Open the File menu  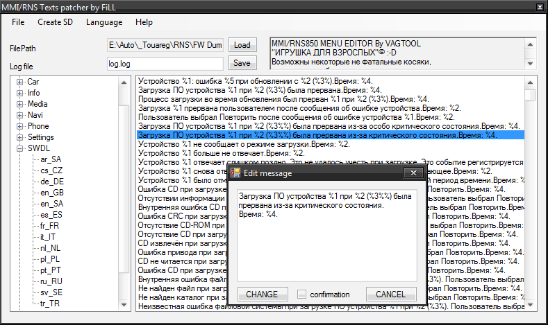[18, 22]
